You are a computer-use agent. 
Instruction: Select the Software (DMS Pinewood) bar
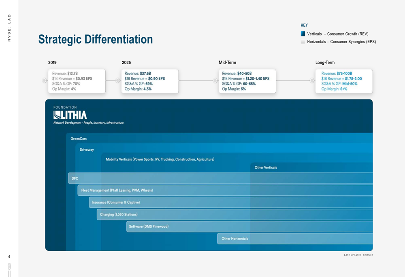pyautogui.click(x=249, y=226)
